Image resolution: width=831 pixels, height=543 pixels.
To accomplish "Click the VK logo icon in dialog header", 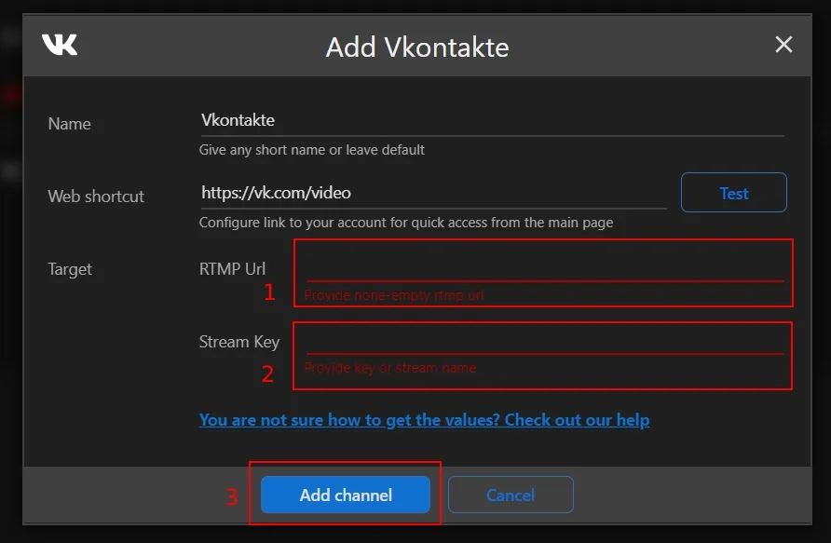I will tap(60, 45).
